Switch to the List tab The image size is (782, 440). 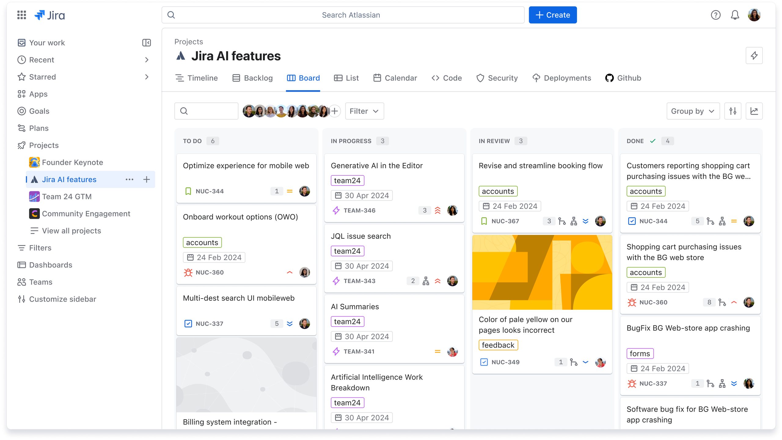coord(346,78)
